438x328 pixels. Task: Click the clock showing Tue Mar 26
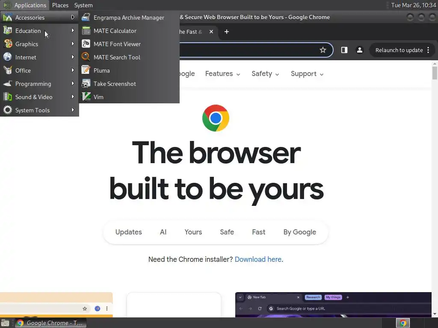click(x=414, y=5)
